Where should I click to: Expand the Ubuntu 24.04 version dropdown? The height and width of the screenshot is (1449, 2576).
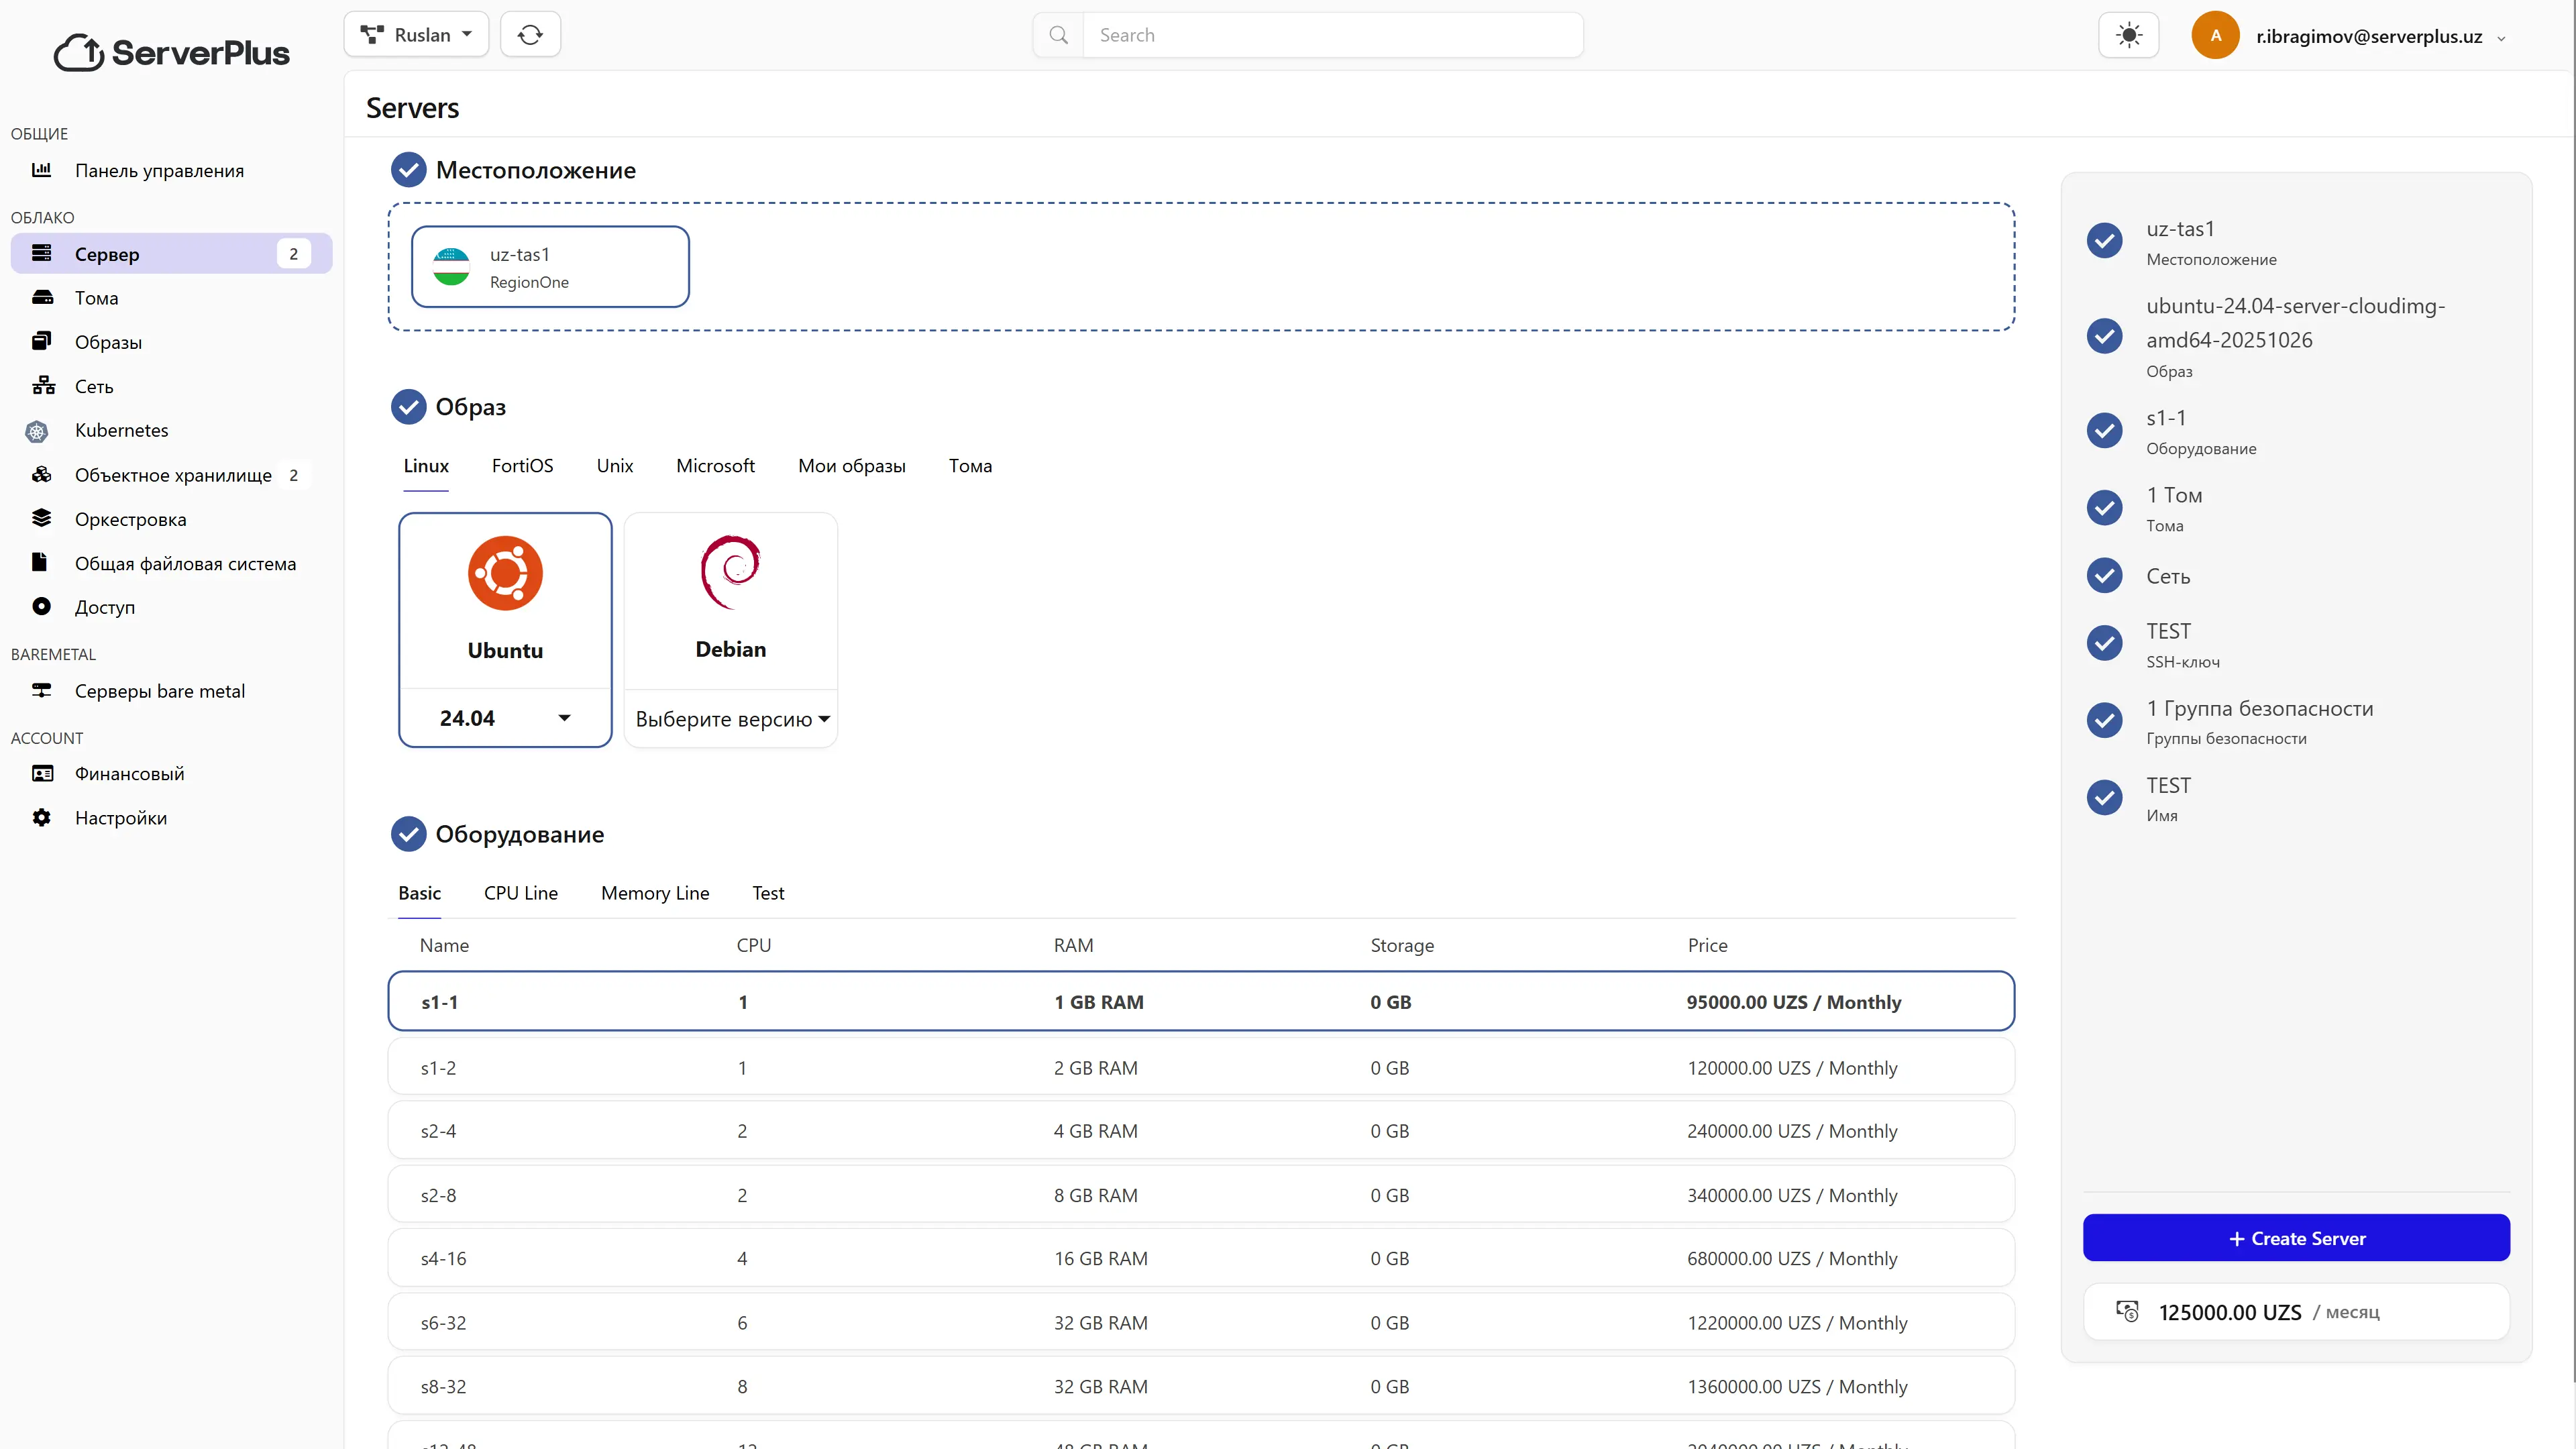point(505,718)
